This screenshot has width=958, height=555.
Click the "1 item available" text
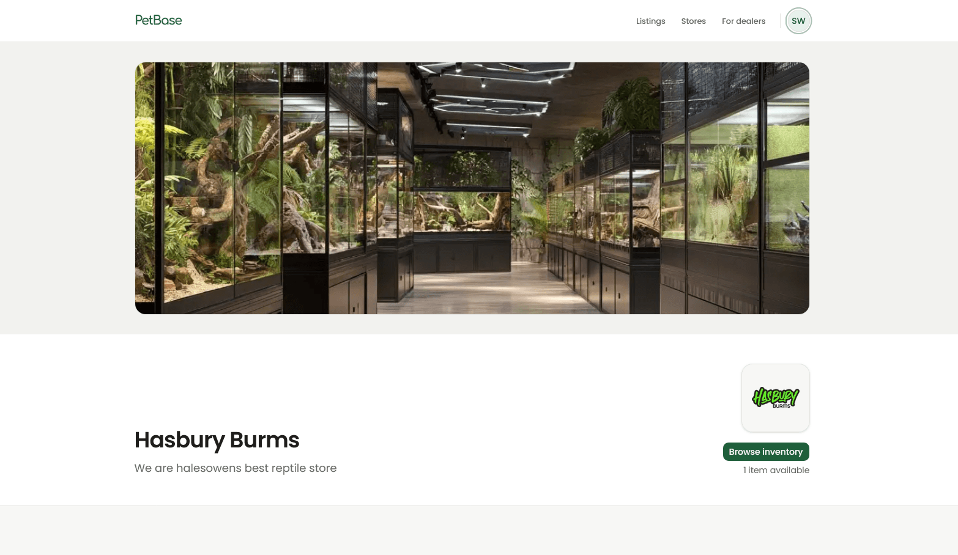click(x=776, y=470)
